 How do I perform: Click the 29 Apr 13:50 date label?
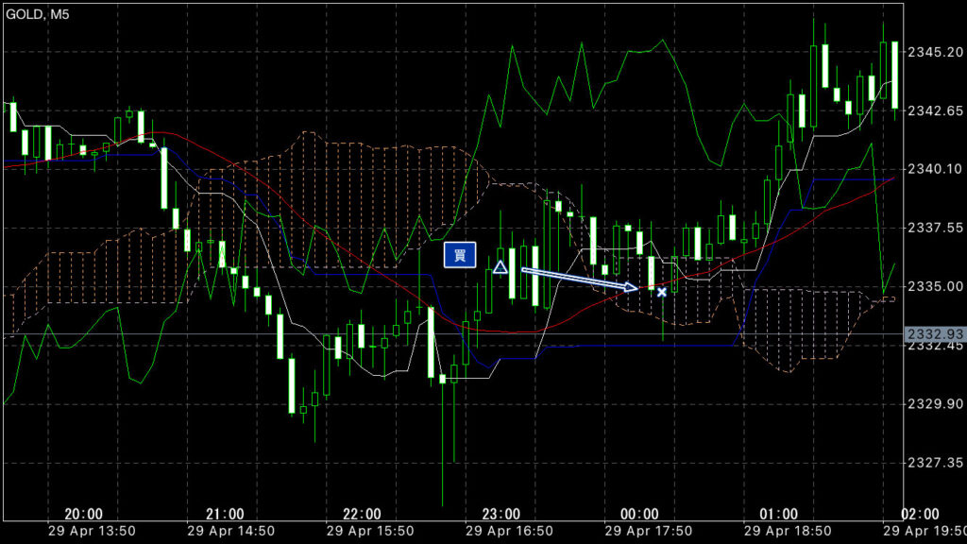point(84,531)
